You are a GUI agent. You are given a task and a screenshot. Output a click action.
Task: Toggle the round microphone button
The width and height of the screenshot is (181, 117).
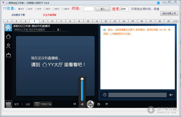[x=90, y=104]
